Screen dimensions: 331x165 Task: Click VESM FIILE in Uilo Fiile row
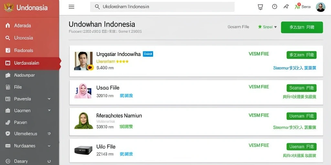click(x=259, y=145)
